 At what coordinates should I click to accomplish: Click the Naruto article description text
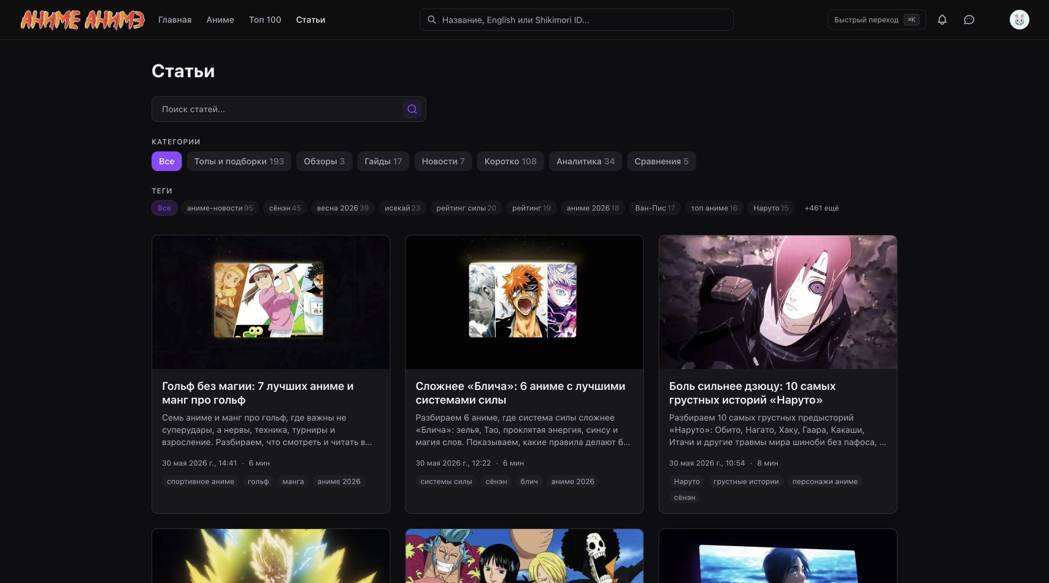pos(777,430)
